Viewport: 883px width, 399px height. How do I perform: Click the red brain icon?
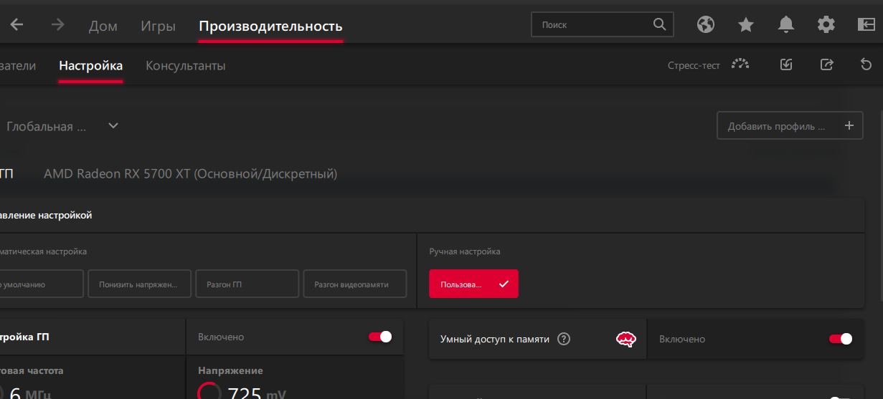tap(627, 339)
